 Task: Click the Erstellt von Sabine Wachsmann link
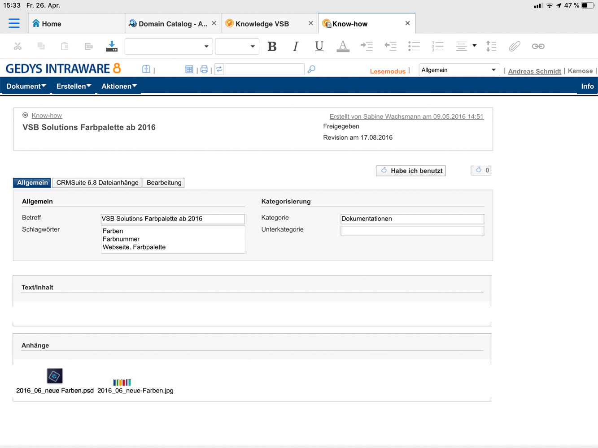tap(406, 116)
